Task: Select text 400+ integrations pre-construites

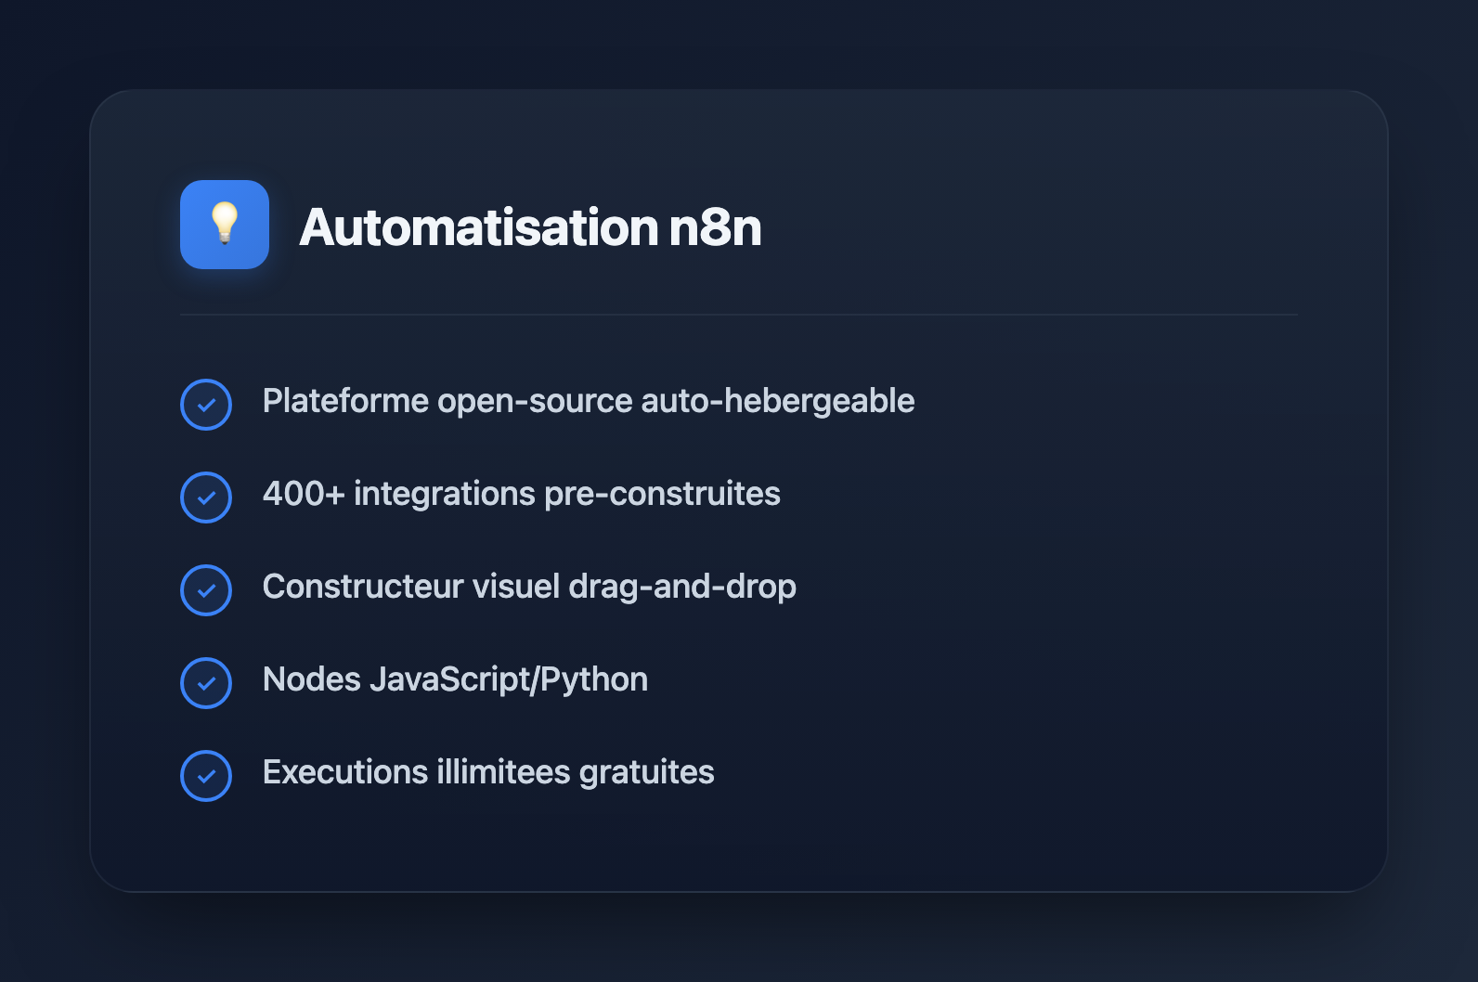Action: [522, 495]
